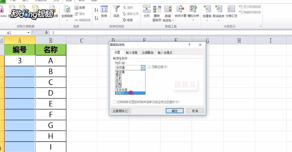Select column H header
The height and width of the screenshot is (152, 292).
coord(239,40)
